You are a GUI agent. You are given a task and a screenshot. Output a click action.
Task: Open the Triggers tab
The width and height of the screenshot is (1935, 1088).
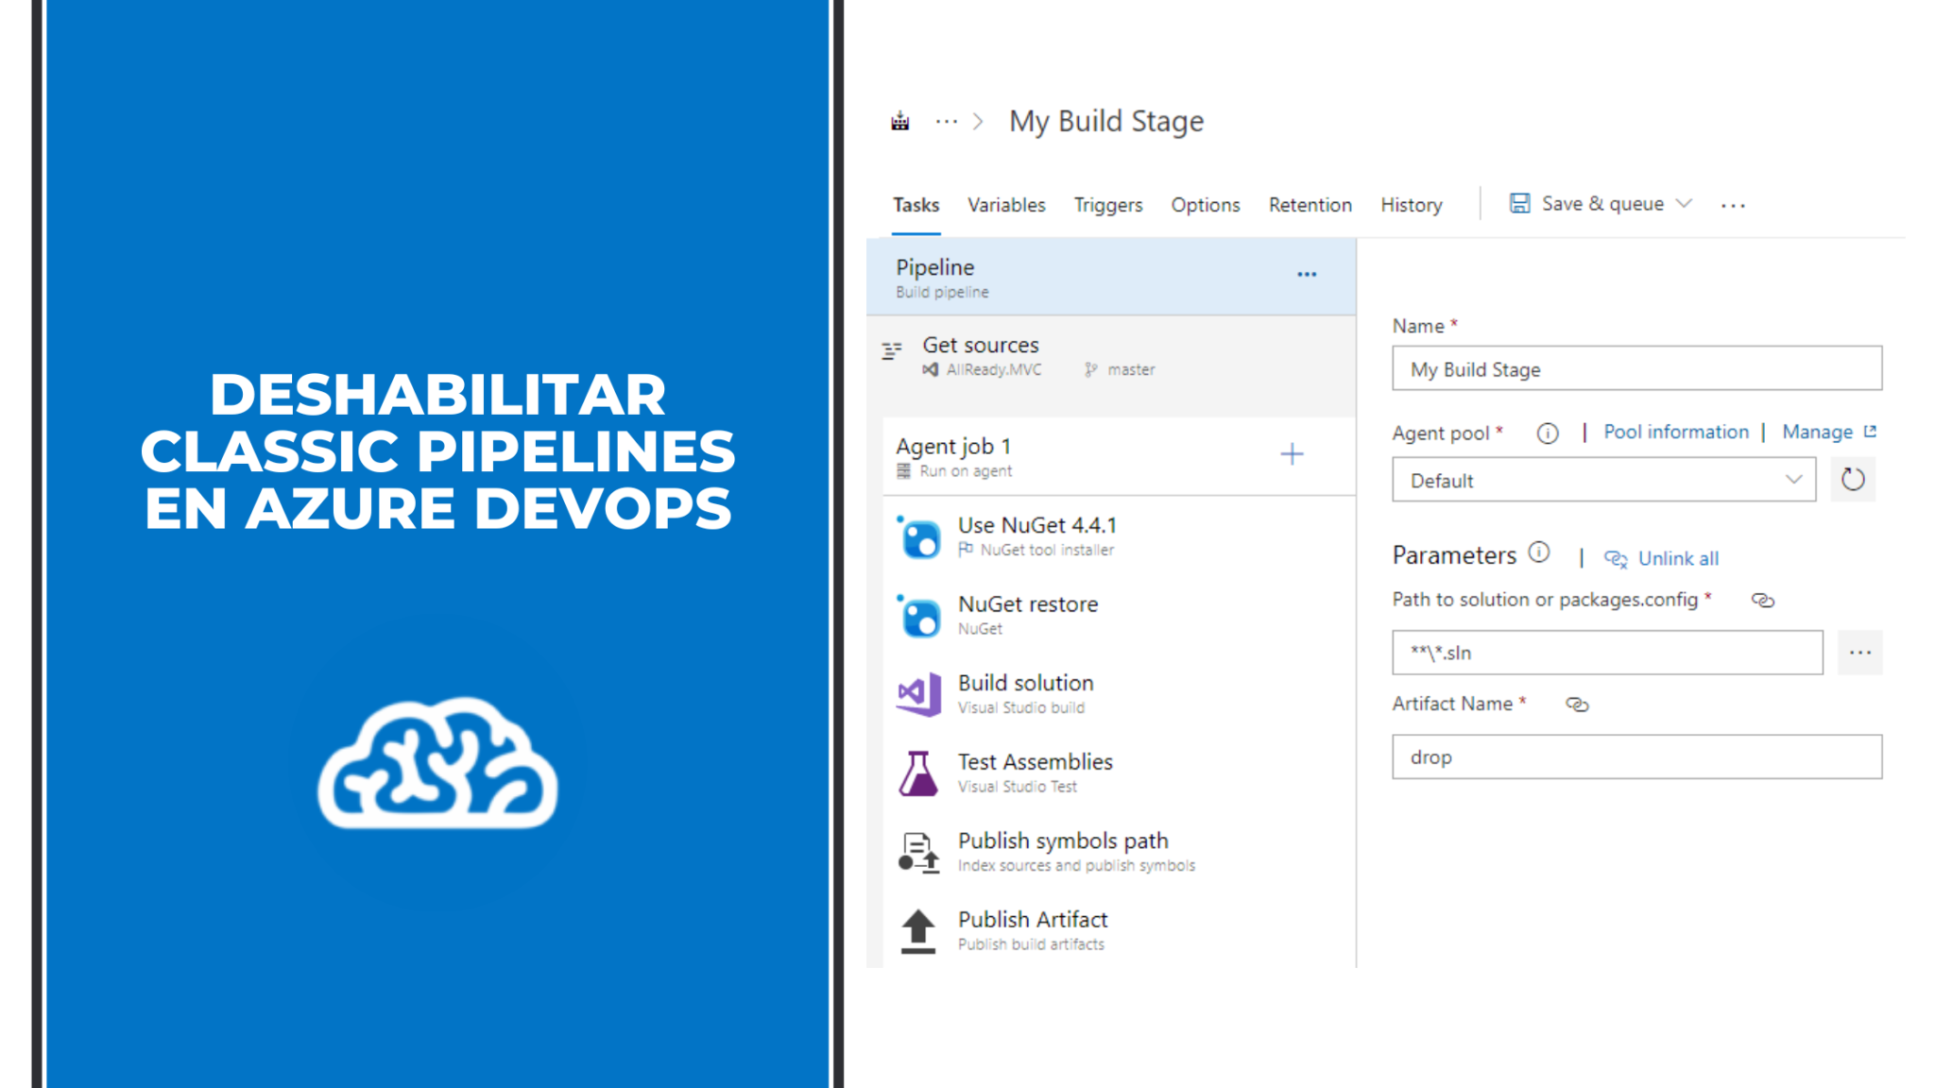[x=1107, y=205]
